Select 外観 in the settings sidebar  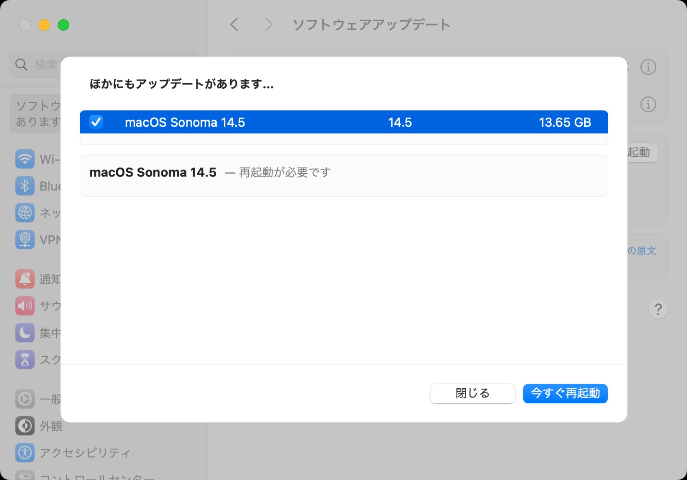click(51, 426)
